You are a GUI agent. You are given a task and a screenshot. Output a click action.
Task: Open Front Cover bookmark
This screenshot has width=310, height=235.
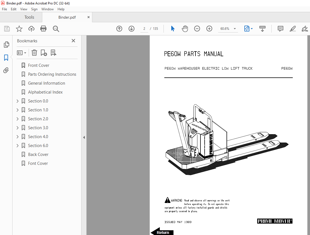39,65
